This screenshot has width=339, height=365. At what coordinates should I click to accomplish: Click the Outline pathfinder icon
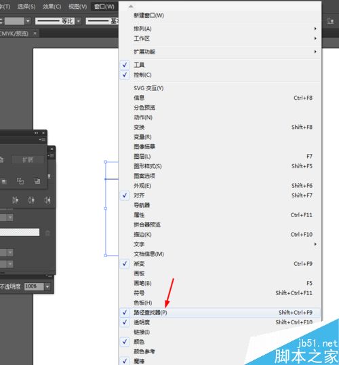tap(20, 181)
